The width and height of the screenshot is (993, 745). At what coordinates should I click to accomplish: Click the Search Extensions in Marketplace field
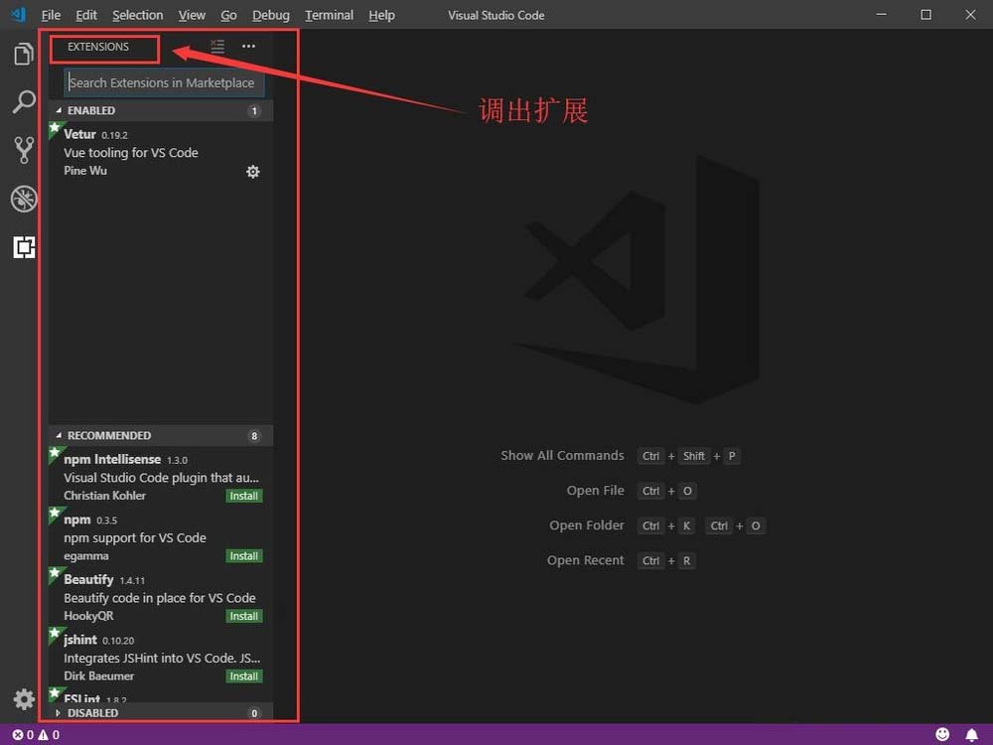click(164, 82)
